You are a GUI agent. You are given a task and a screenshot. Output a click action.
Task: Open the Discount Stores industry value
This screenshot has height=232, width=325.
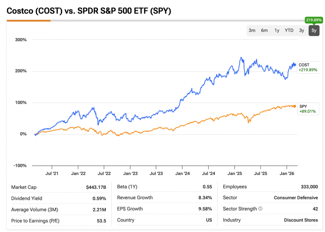pos(301,220)
